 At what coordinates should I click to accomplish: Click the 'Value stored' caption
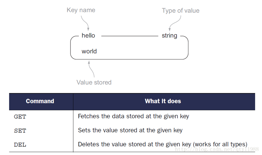94,83
